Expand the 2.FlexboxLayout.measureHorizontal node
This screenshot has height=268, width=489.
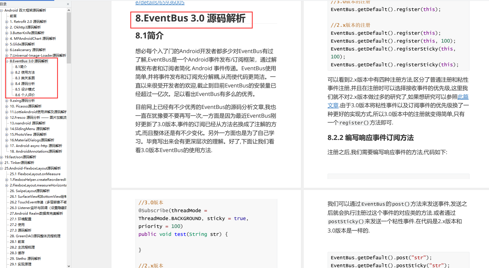click(x=7, y=185)
